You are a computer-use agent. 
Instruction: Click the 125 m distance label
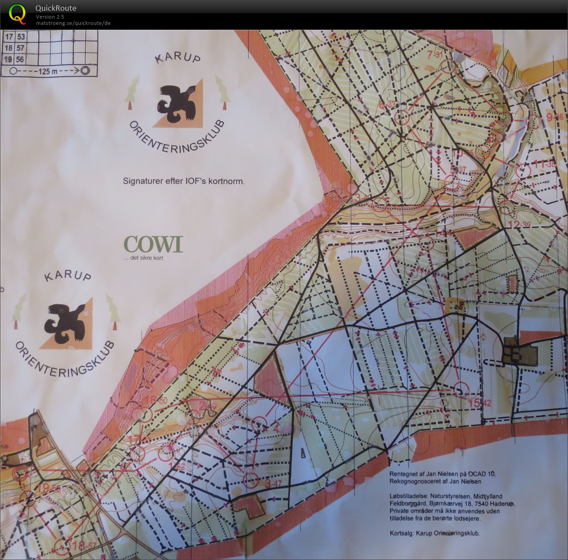(x=48, y=71)
